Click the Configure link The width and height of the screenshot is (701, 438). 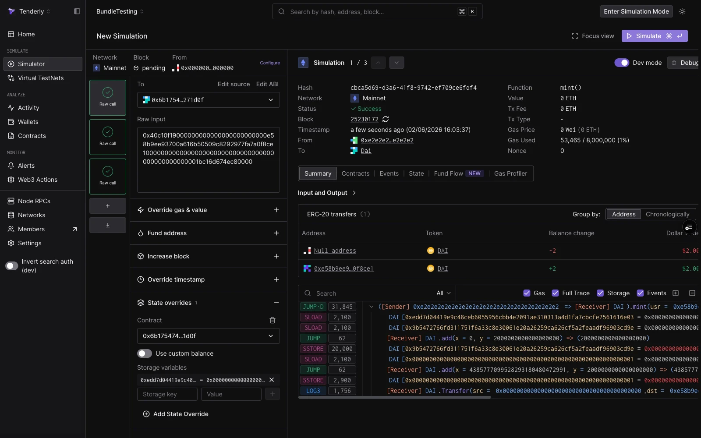click(270, 63)
